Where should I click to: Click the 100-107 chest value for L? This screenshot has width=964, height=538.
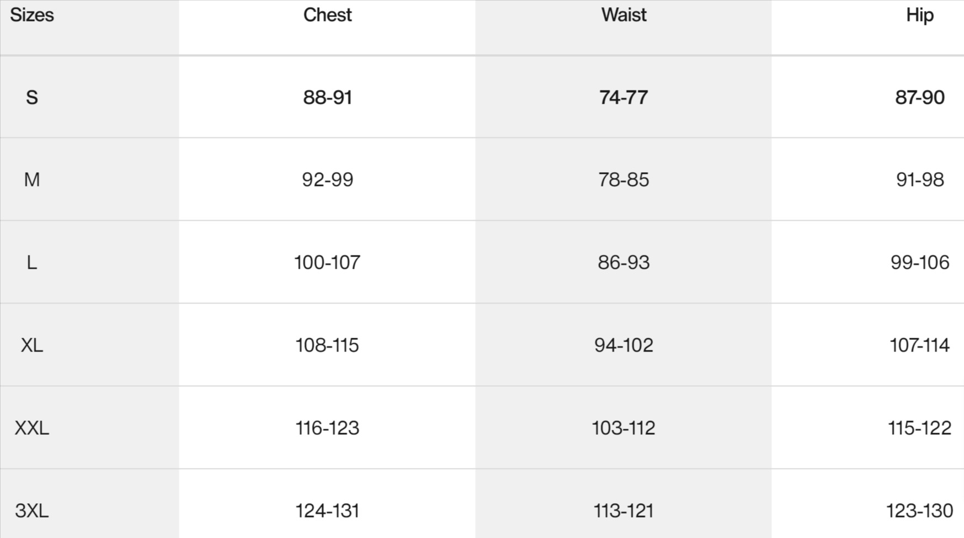click(x=327, y=263)
